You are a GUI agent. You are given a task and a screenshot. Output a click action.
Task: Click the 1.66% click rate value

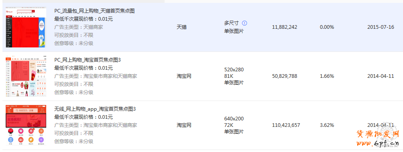click(327, 76)
